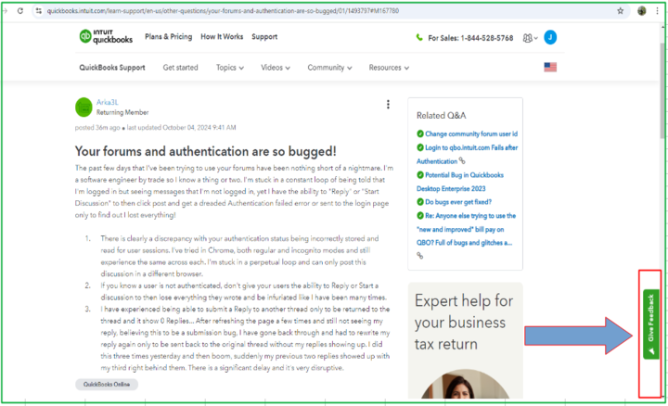Open Do bugs ever get fixed? link
The image size is (668, 406).
point(458,202)
